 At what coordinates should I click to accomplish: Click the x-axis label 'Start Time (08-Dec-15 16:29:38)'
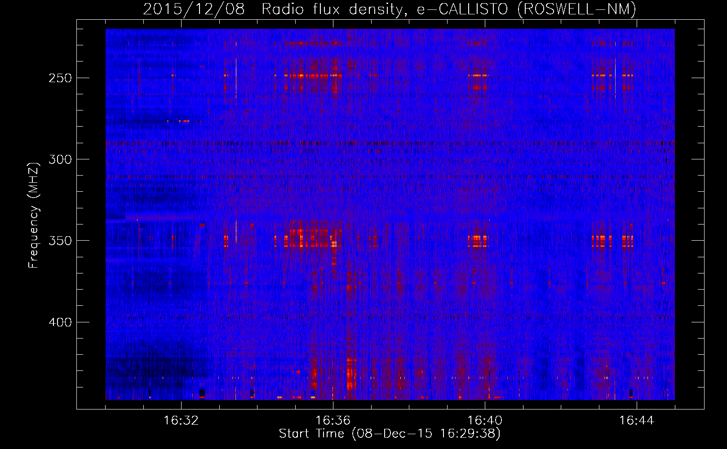click(390, 434)
